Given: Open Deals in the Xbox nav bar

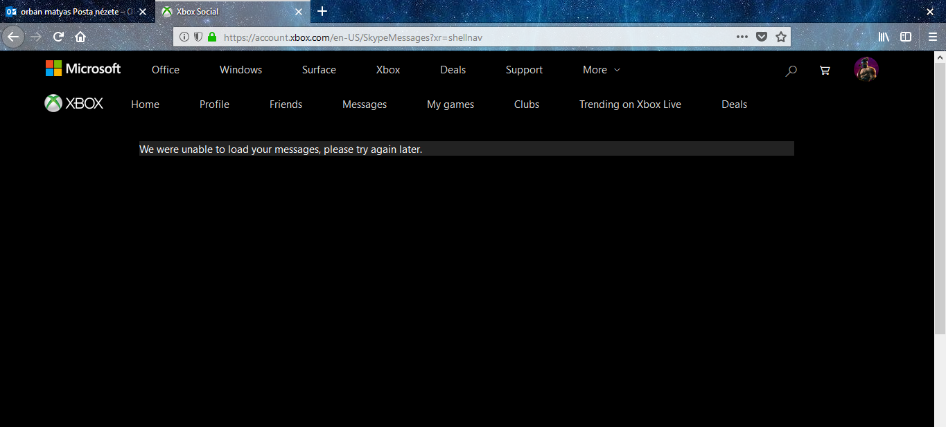Looking at the screenshot, I should pyautogui.click(x=734, y=105).
